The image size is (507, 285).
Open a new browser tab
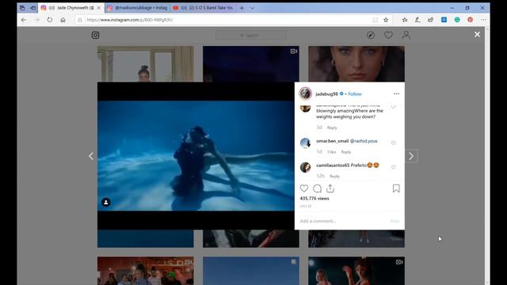click(242, 8)
